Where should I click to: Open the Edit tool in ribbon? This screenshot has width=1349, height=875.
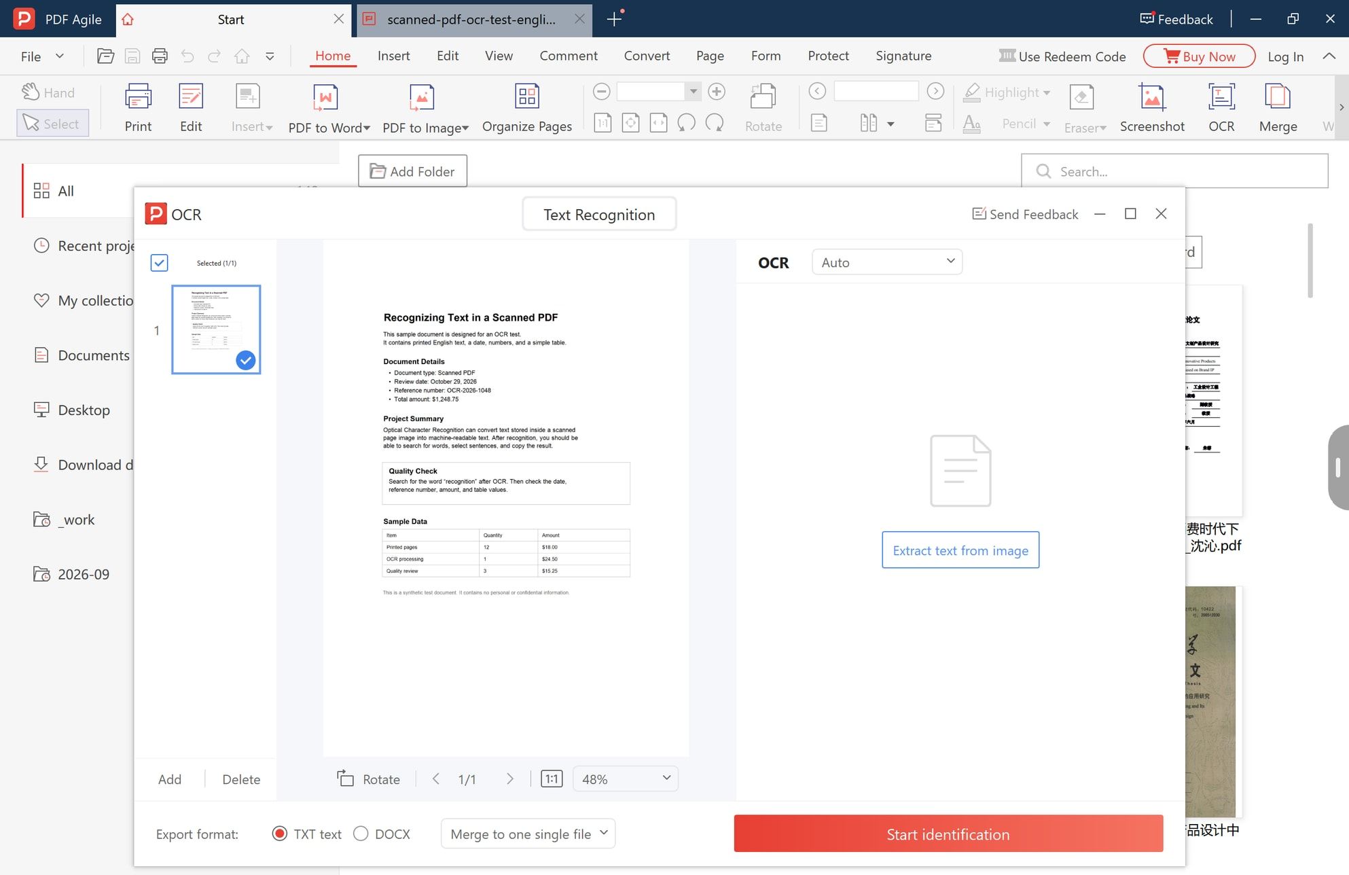pos(191,107)
